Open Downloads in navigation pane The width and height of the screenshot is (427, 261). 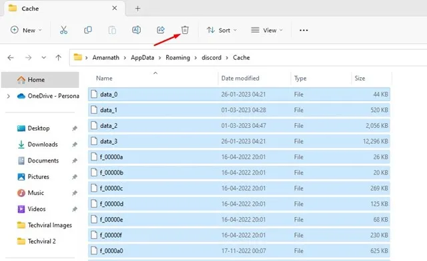[43, 144]
